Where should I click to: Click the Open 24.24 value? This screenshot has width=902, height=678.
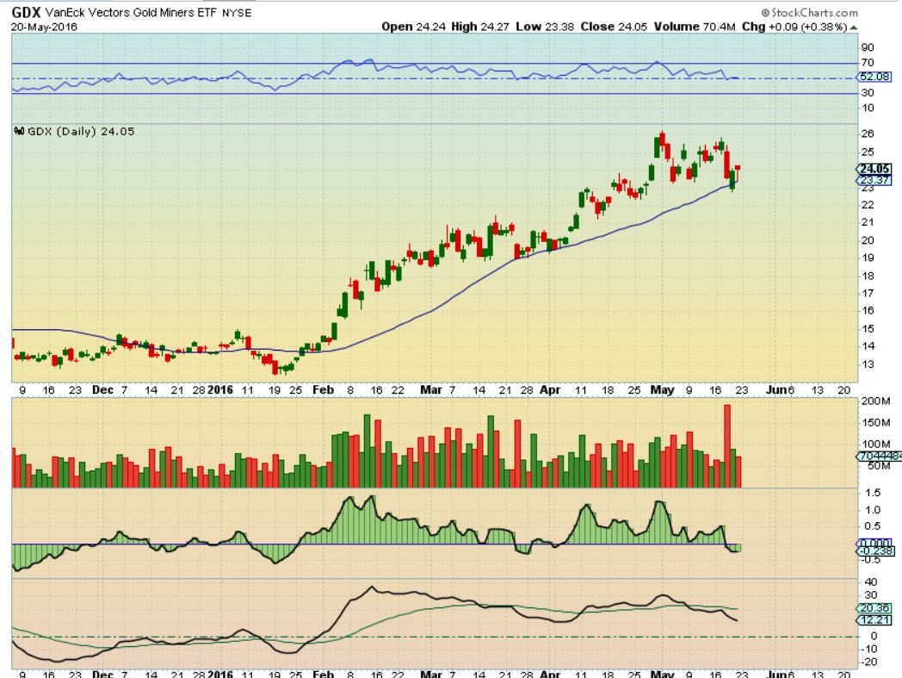point(414,27)
